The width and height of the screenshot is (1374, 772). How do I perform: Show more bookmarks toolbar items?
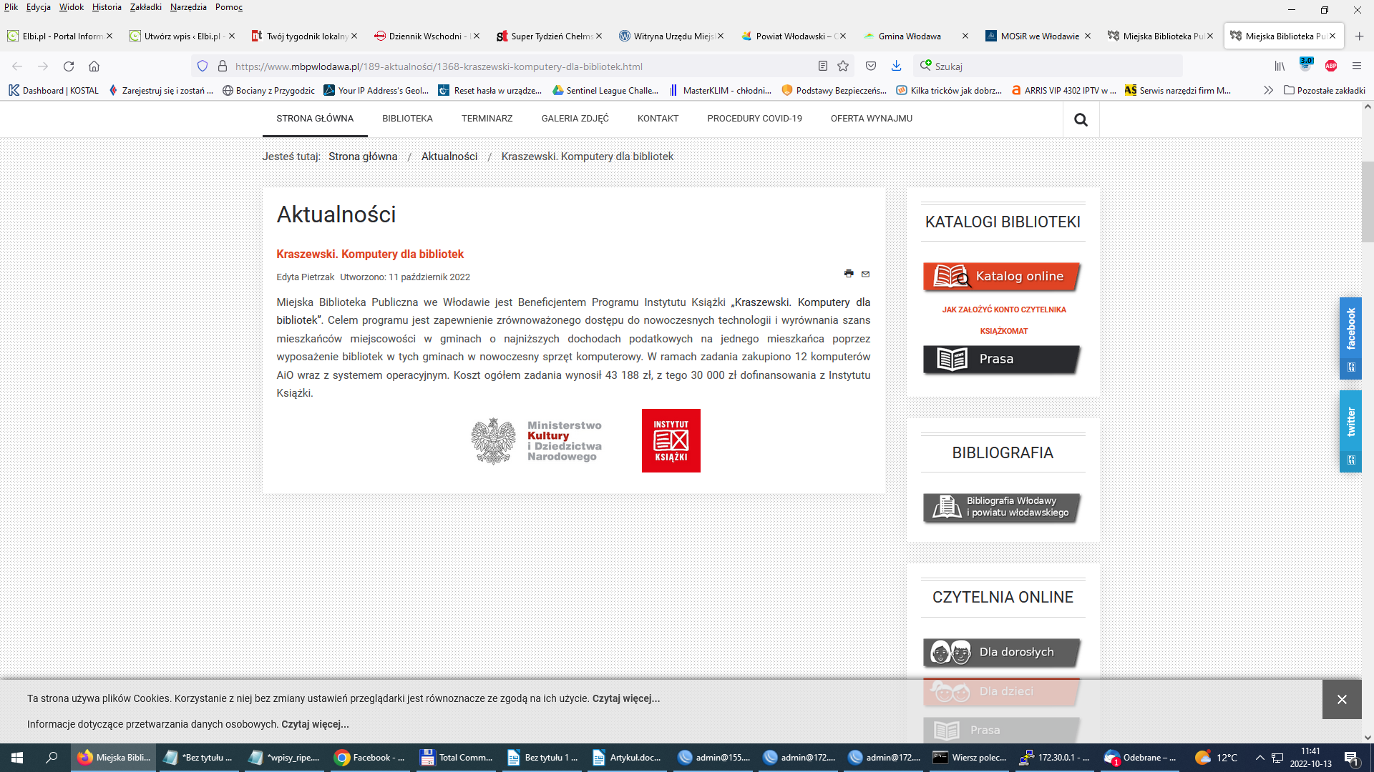(1268, 90)
